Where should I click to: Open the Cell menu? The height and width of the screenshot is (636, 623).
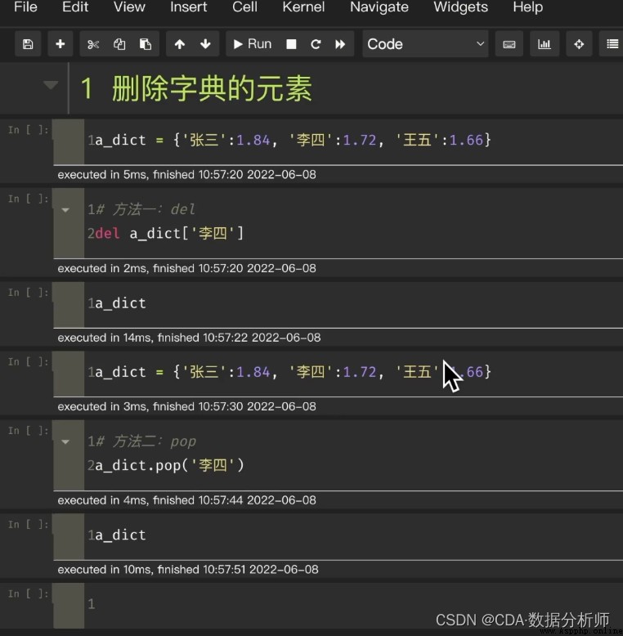(244, 7)
